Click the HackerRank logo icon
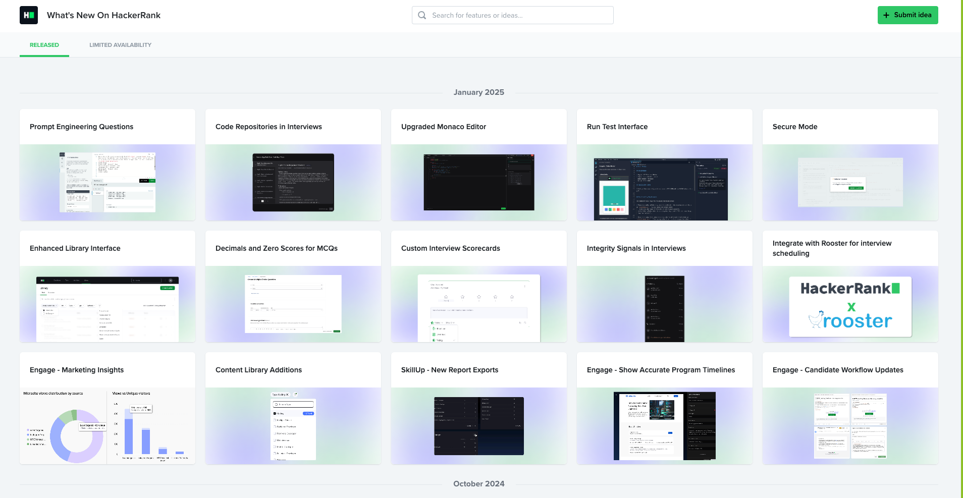Image resolution: width=963 pixels, height=498 pixels. pyautogui.click(x=29, y=15)
